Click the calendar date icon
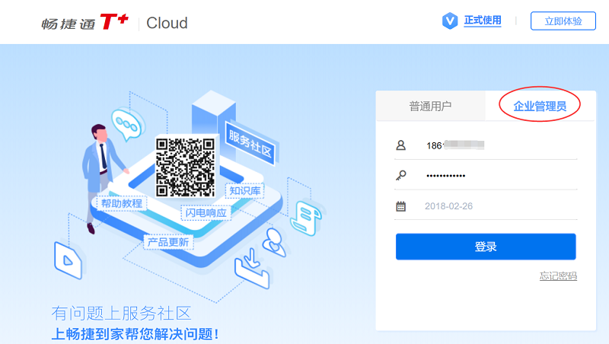Image resolution: width=609 pixels, height=344 pixels. coord(401,206)
